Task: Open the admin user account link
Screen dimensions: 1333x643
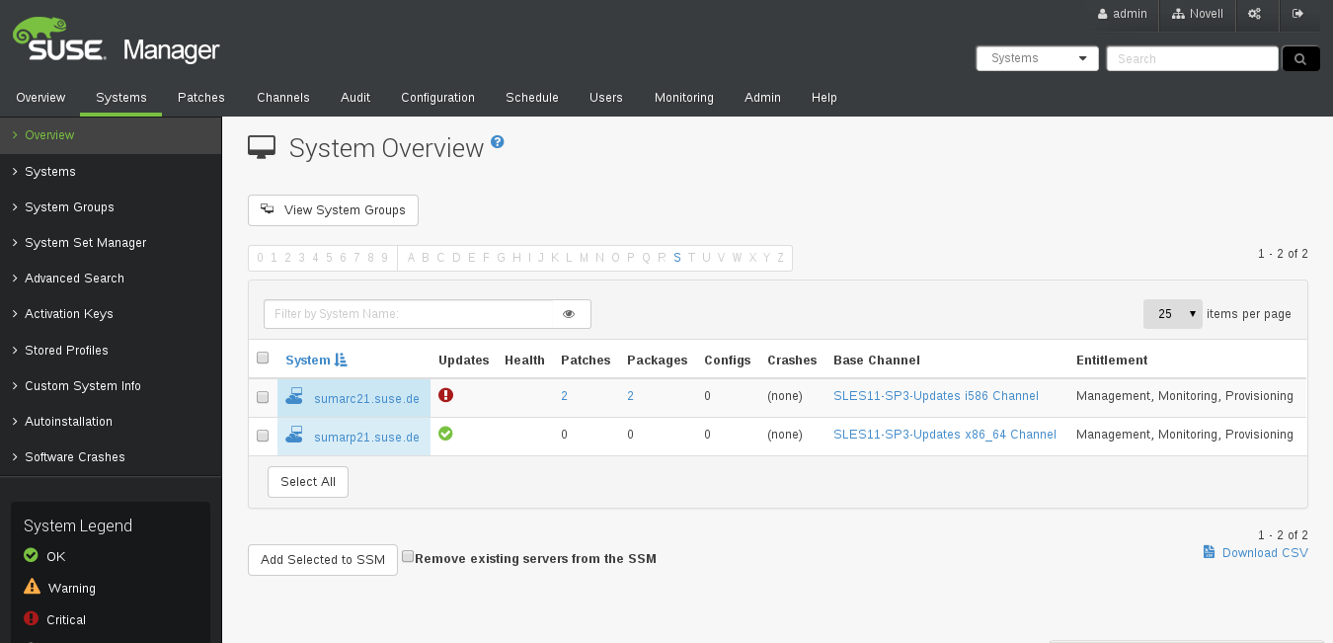Action: click(1122, 14)
